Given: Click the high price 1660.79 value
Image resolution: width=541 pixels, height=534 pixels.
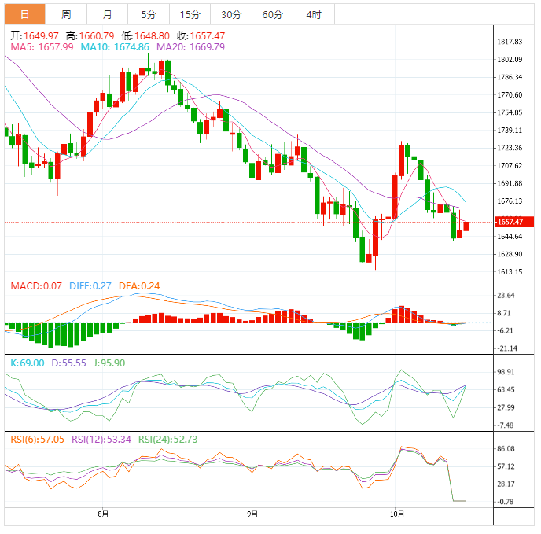Looking at the screenshot, I should pos(97,36).
